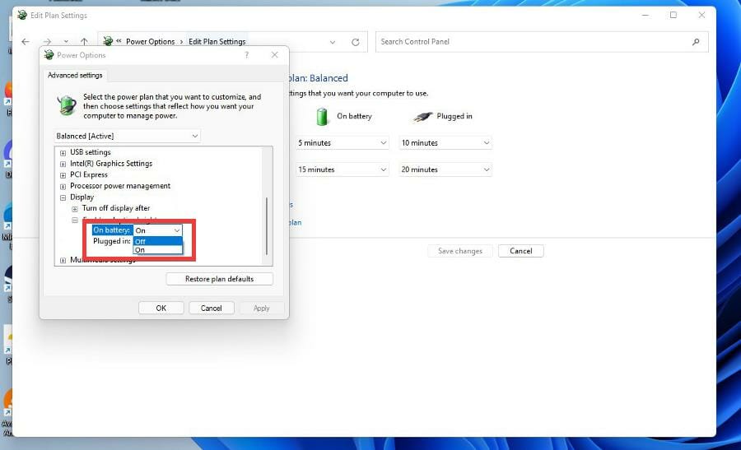Click the green battery icon beside On battery
This screenshot has height=450, width=741.
[323, 116]
